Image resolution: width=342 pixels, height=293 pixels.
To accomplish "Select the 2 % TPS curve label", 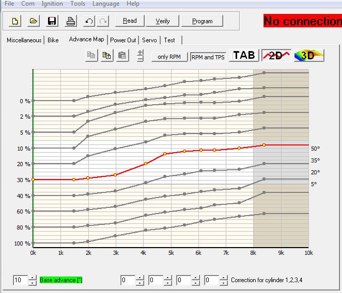I will pyautogui.click(x=25, y=117).
